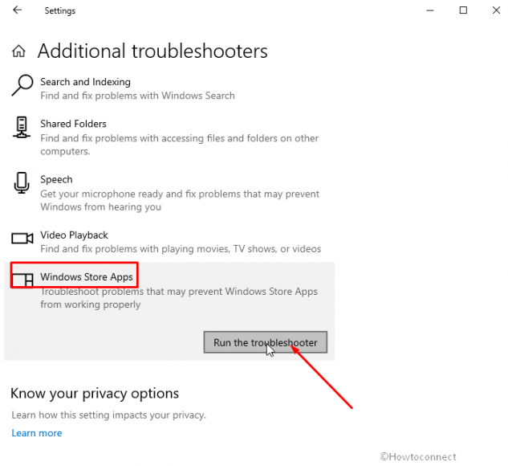
Task: Click the Speech microphone icon
Action: (x=22, y=183)
